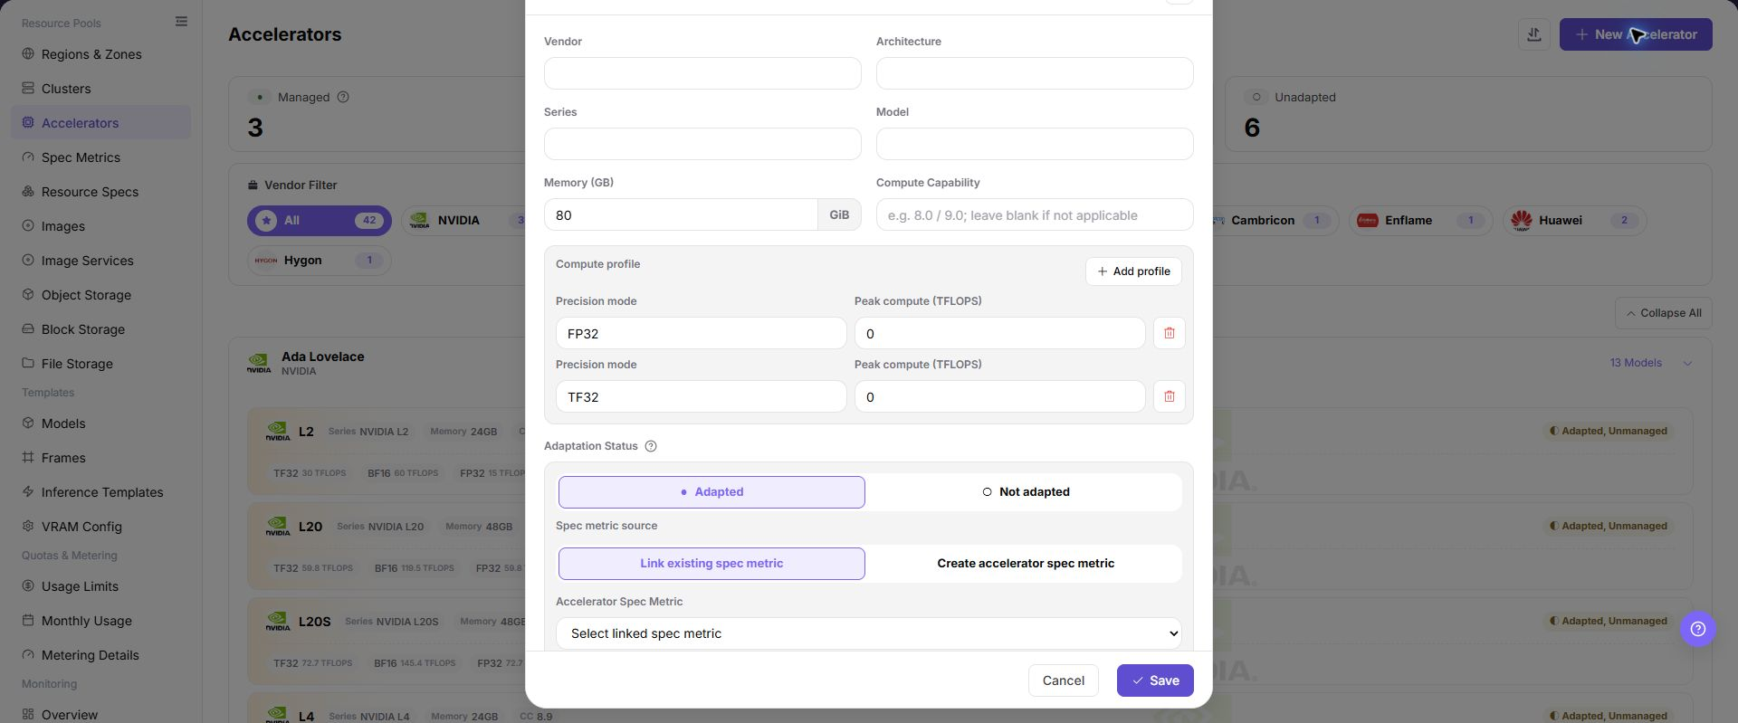1738x723 pixels.
Task: Delete the TF32 compute profile
Action: 1170,396
